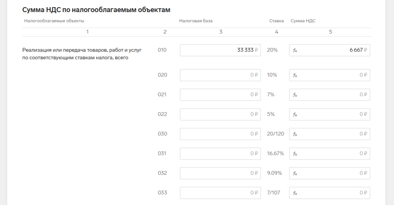
Task: Click the tax base field in row 030
Action: [x=220, y=134]
